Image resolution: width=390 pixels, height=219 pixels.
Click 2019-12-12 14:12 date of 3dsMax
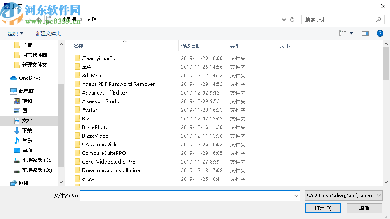coord(202,76)
